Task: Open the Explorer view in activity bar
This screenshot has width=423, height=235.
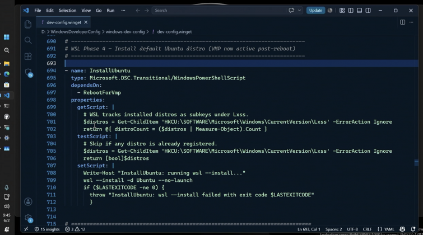Action: 28,24
